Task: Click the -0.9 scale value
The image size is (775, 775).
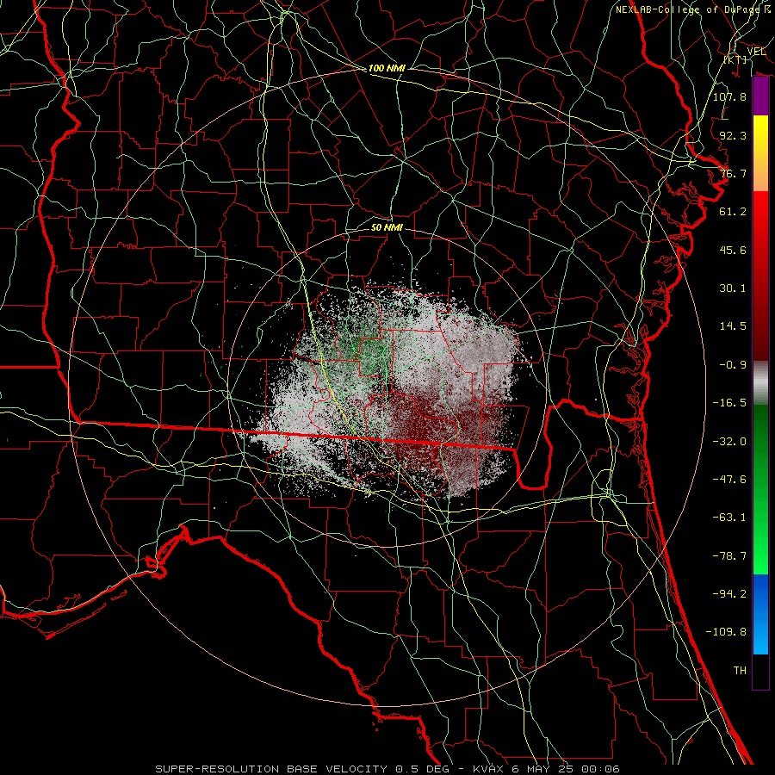Action: point(733,365)
